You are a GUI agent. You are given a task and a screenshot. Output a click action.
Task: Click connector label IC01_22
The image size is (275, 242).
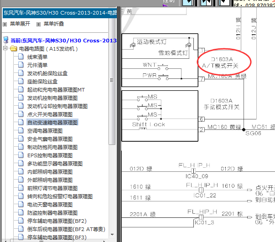204,196
